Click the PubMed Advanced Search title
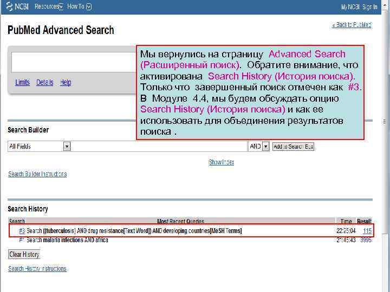This screenshot has height=292, width=390. (x=61, y=30)
